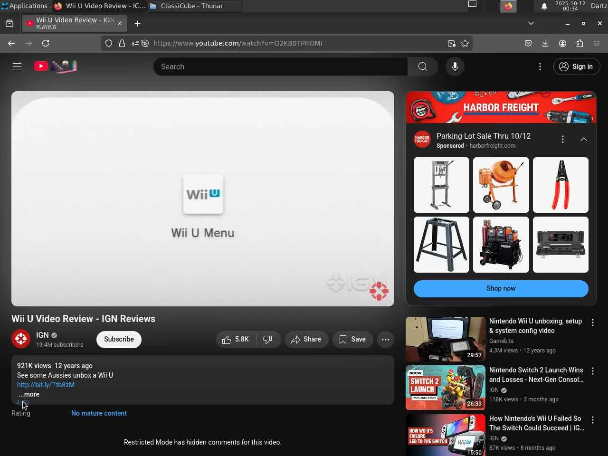Click the workspace switcher in the top panel
Image resolution: width=608 pixels, height=456 pixels.
tap(472, 4)
